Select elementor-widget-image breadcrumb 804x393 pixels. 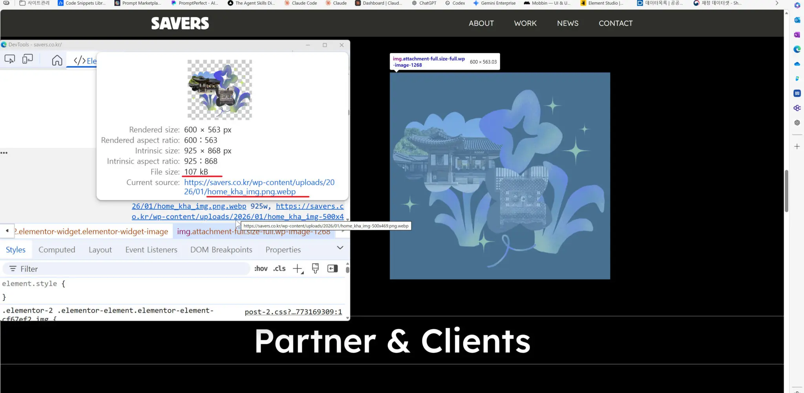tap(91, 231)
